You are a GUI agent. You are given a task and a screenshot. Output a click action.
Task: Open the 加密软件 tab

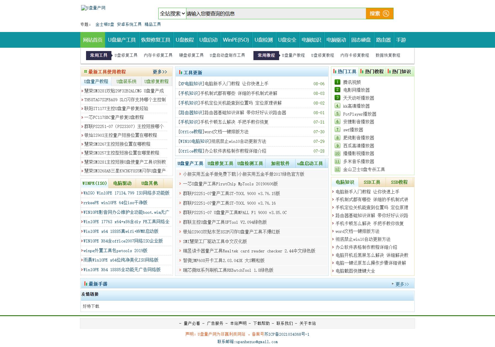[x=280, y=163]
